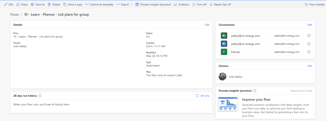
Task: Click the Edit pencil icon in toolbar
Action: 6,4
